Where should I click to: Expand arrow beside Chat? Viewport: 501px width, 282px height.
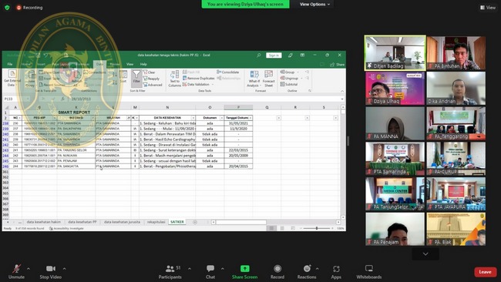[x=223, y=269]
